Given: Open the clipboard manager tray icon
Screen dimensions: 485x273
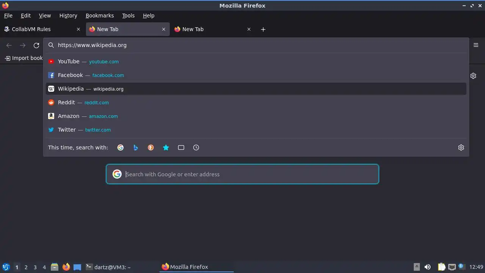Looking at the screenshot, I should pyautogui.click(x=441, y=267).
